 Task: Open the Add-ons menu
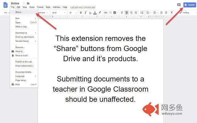pos(57,7)
